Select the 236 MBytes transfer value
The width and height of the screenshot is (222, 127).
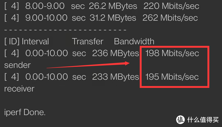tap(115, 53)
